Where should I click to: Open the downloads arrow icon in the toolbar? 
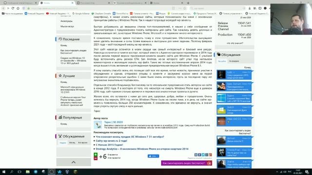(x=250, y=8)
